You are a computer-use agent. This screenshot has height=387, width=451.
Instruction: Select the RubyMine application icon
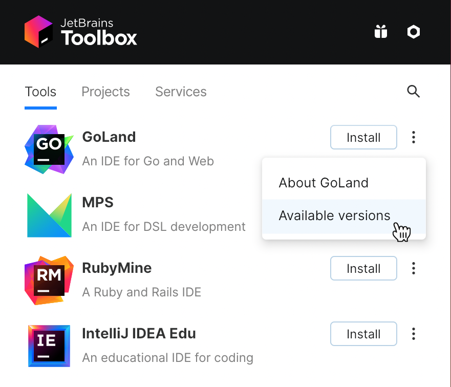49,281
